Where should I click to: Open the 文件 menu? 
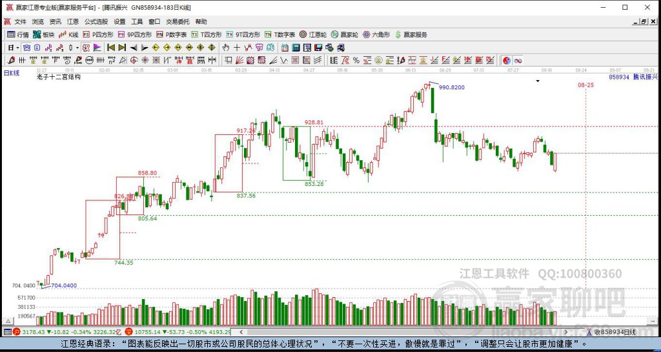[x=20, y=21]
